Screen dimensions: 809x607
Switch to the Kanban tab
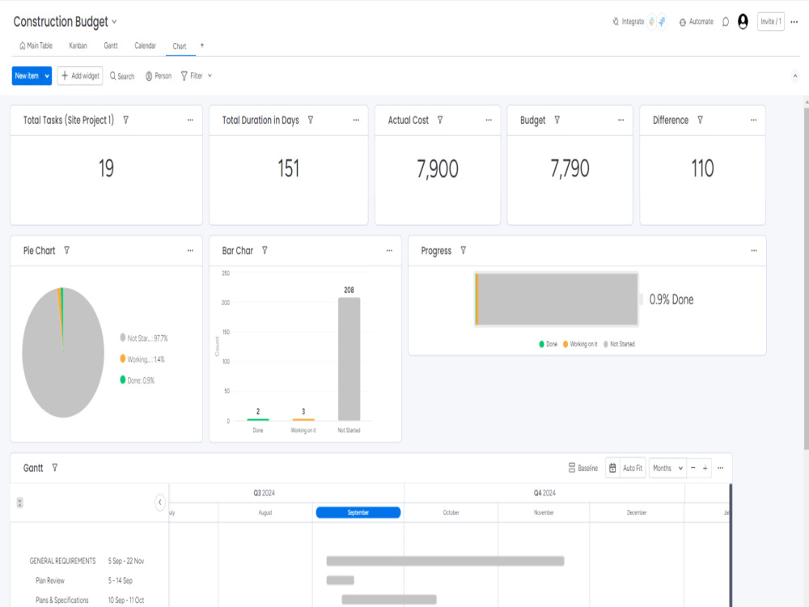coord(78,45)
